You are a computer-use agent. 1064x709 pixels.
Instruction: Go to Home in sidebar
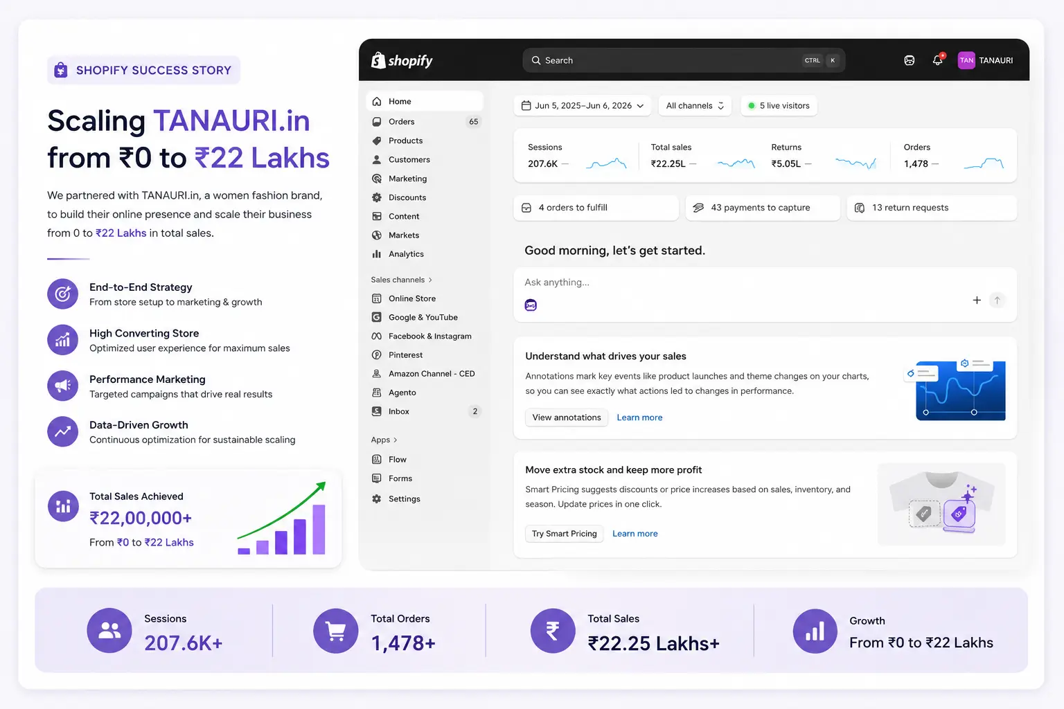(x=424, y=101)
